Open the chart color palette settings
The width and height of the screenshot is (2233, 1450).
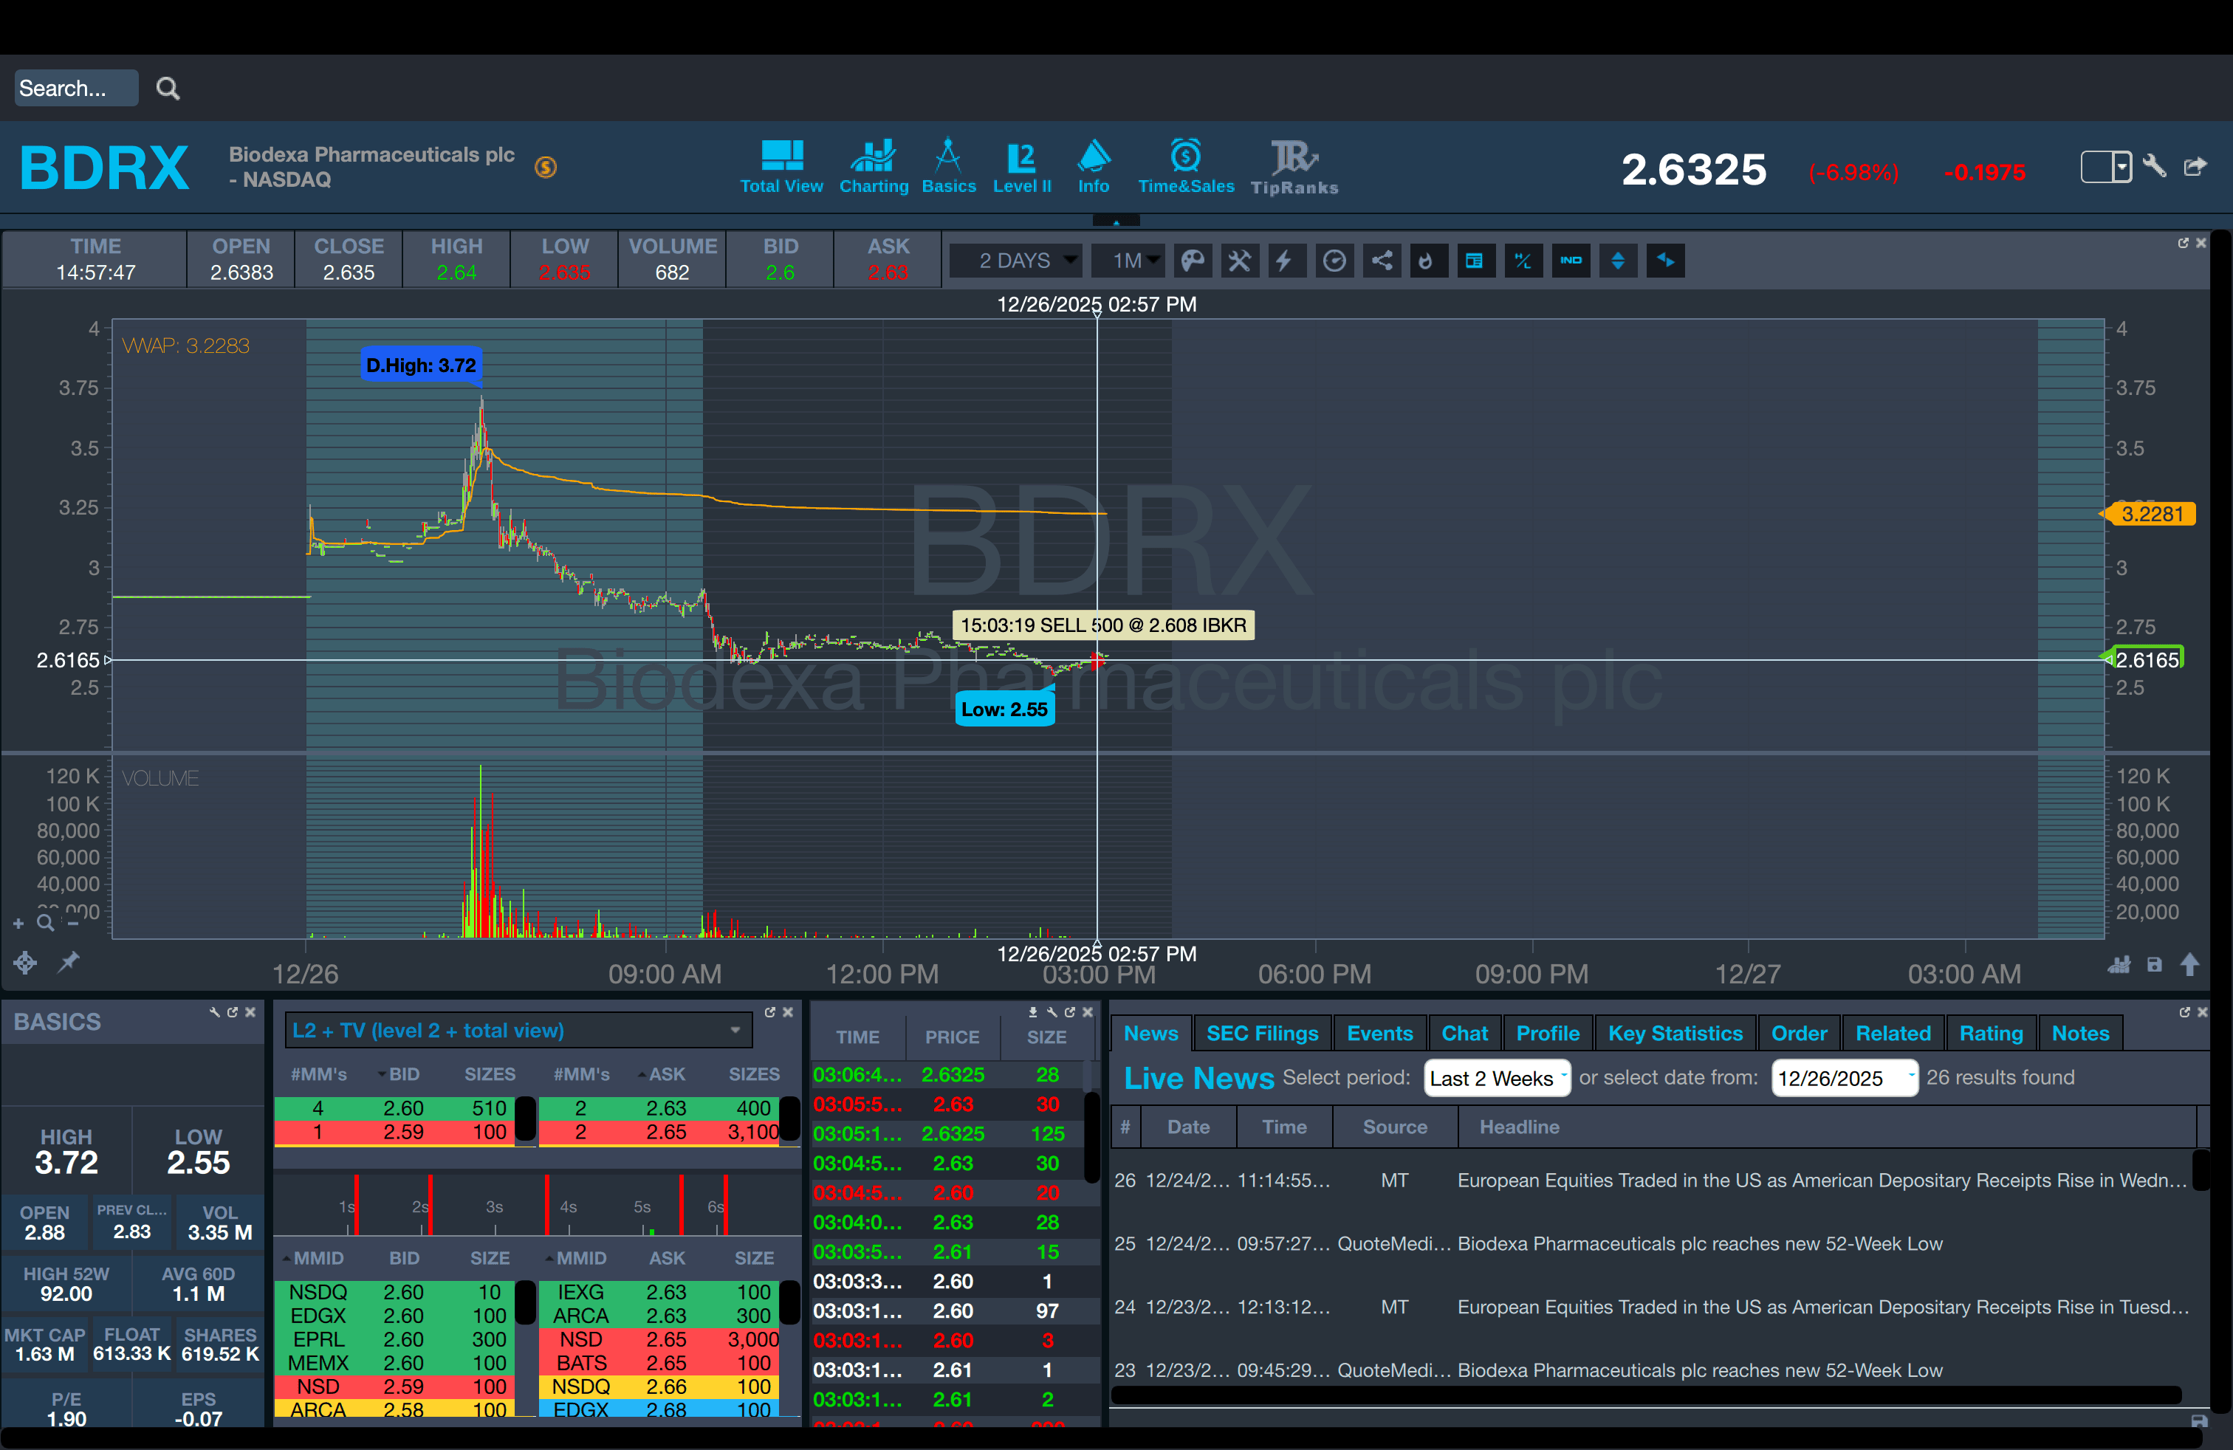pyautogui.click(x=1192, y=261)
